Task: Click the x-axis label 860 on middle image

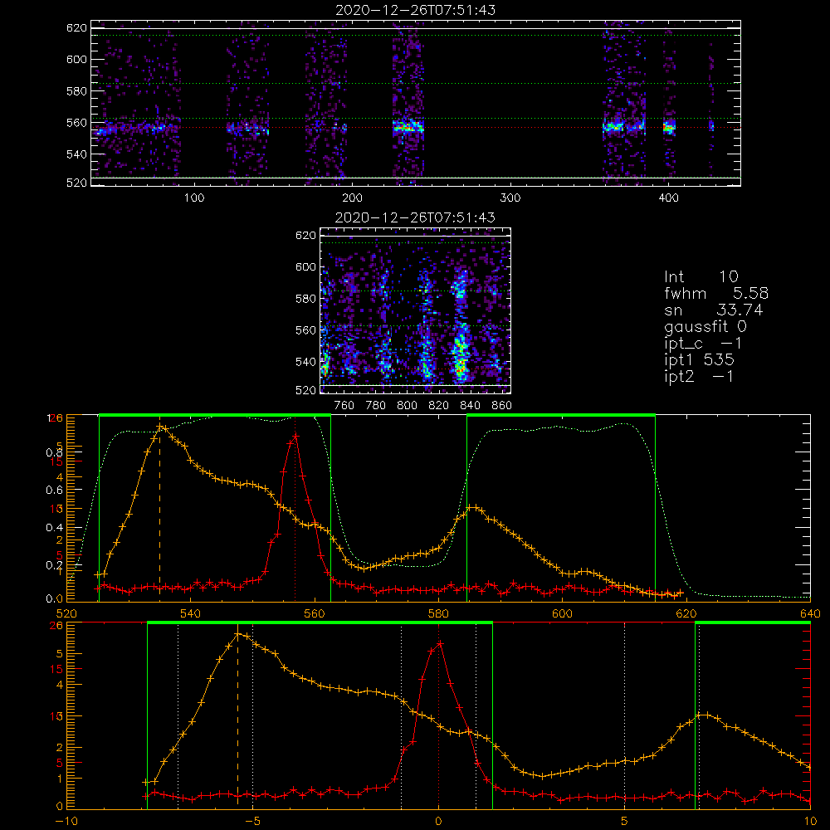Action: pos(502,406)
